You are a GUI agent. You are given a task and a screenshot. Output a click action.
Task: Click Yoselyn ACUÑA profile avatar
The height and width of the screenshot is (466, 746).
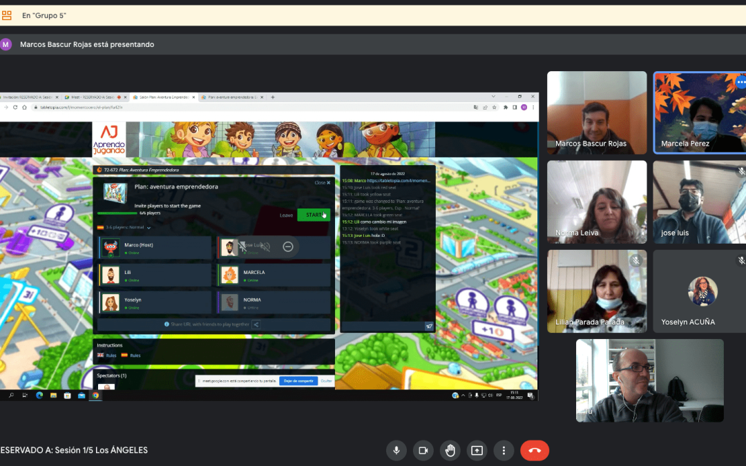click(702, 291)
